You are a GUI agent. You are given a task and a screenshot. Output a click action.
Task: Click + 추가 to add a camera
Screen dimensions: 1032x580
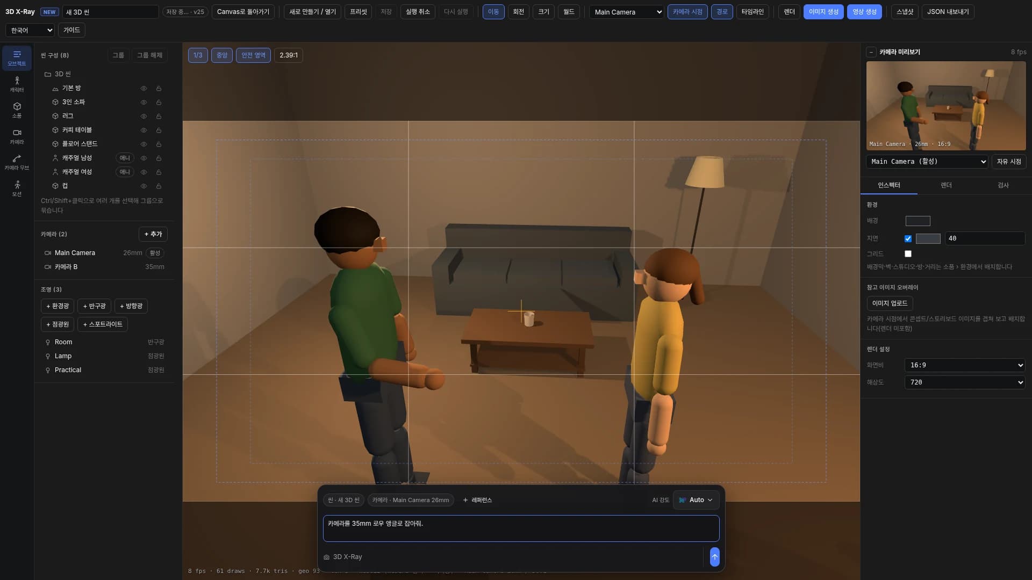coord(153,234)
